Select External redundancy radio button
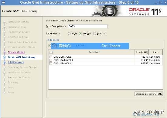 coord(94,33)
